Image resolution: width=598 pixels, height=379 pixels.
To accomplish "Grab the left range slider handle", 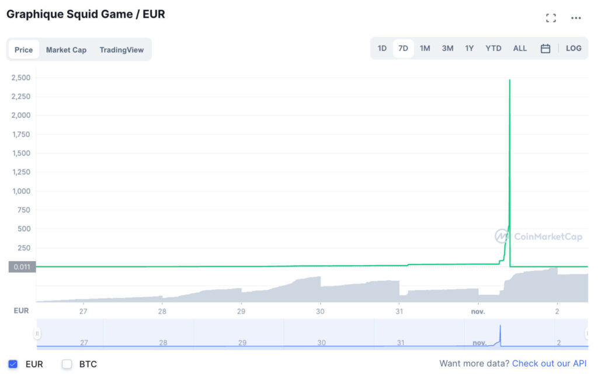I will pyautogui.click(x=37, y=334).
